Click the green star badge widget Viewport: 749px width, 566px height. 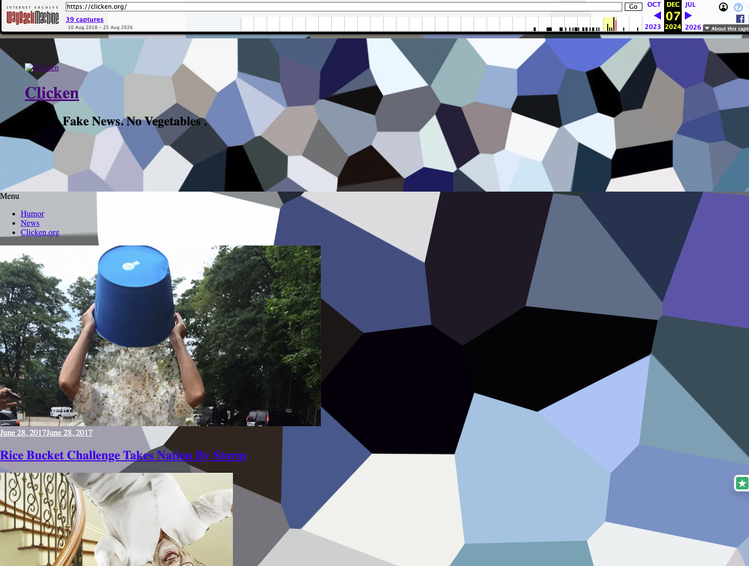(x=742, y=483)
